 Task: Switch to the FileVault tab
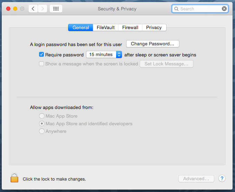[x=105, y=27]
